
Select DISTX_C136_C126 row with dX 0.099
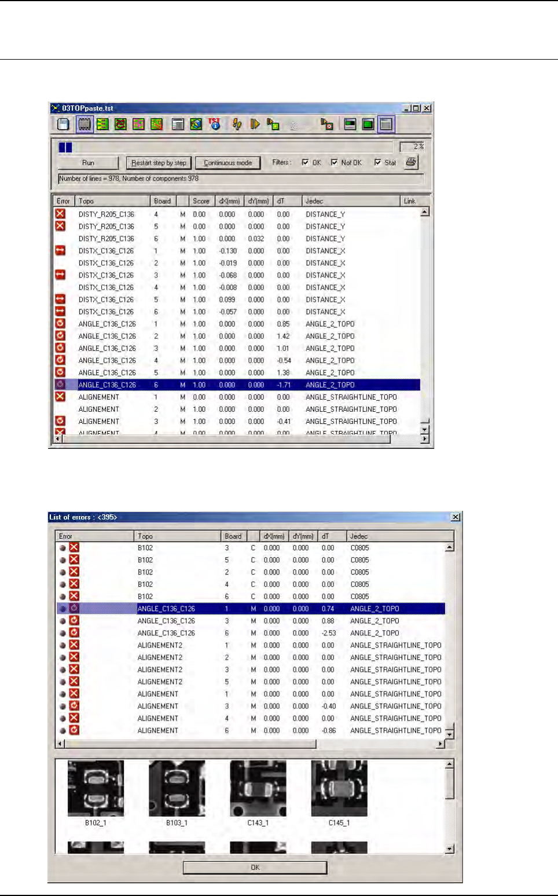(x=237, y=299)
